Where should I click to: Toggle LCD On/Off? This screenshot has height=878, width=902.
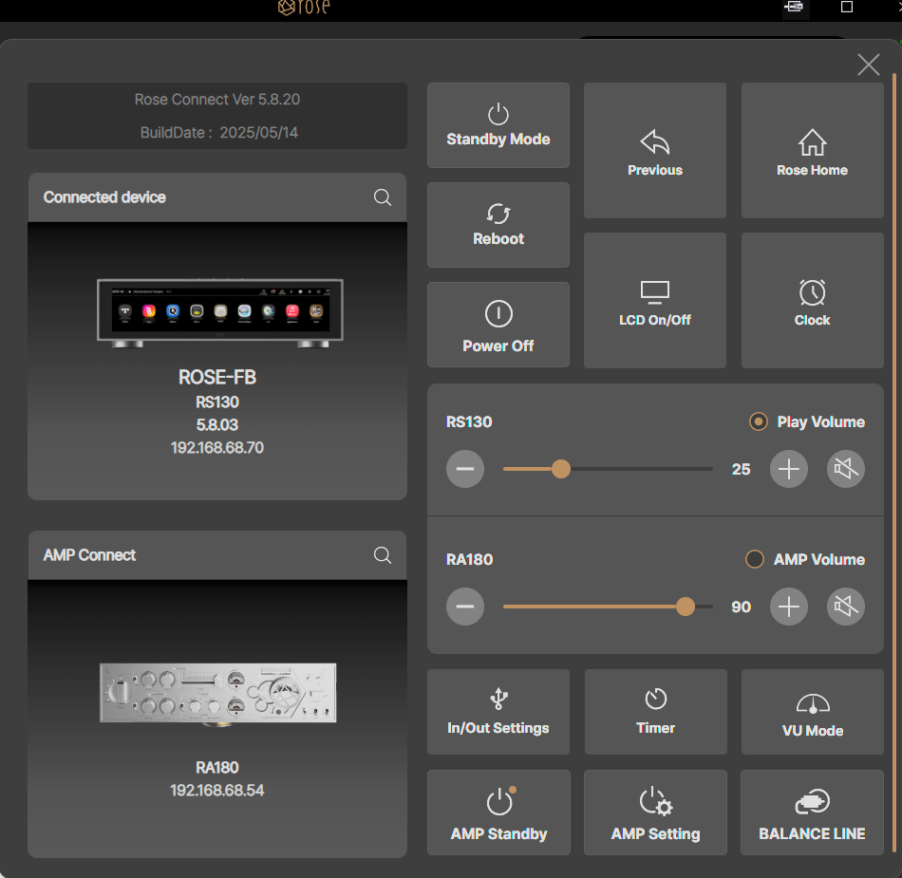click(x=654, y=300)
